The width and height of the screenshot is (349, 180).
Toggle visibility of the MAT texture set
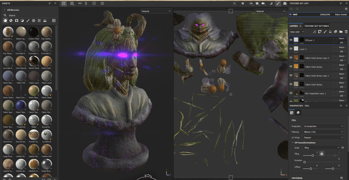click(x=291, y=14)
